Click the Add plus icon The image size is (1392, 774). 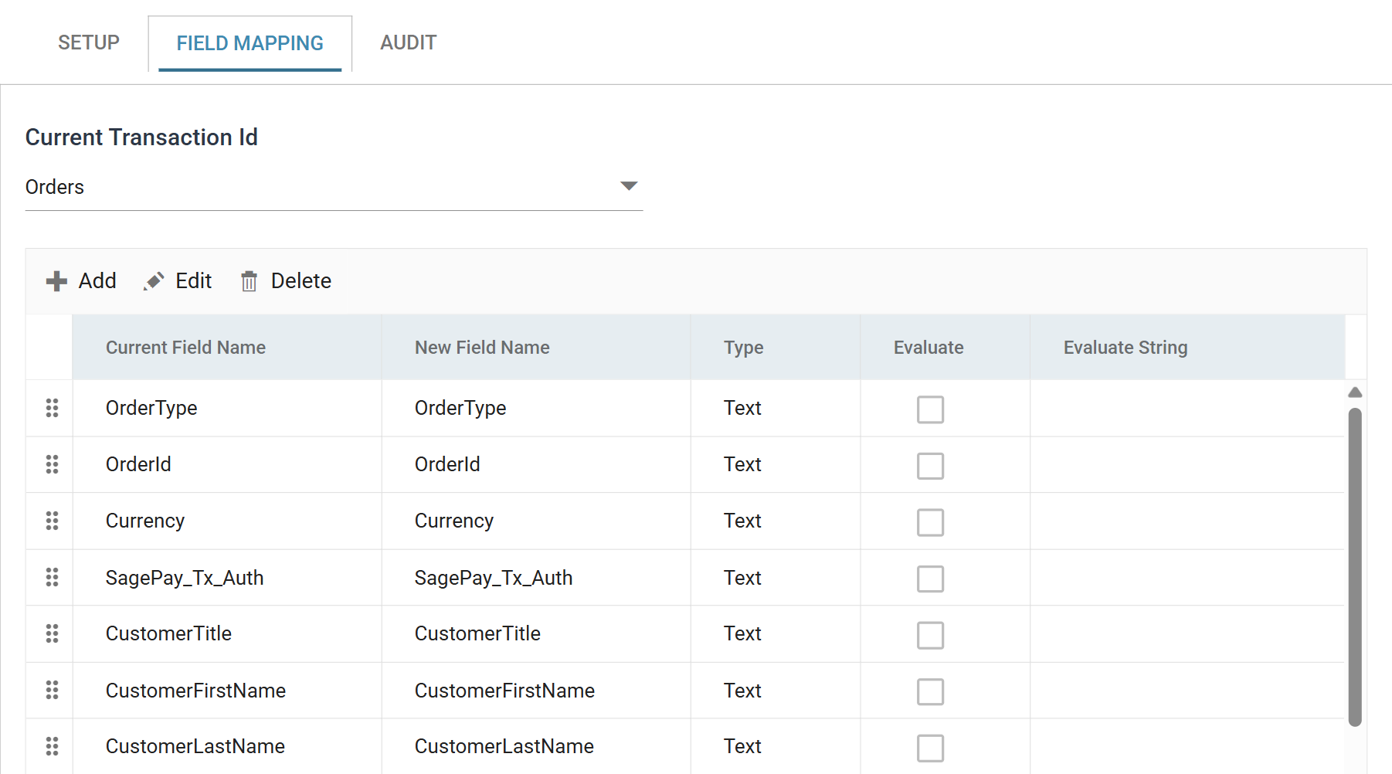56,281
